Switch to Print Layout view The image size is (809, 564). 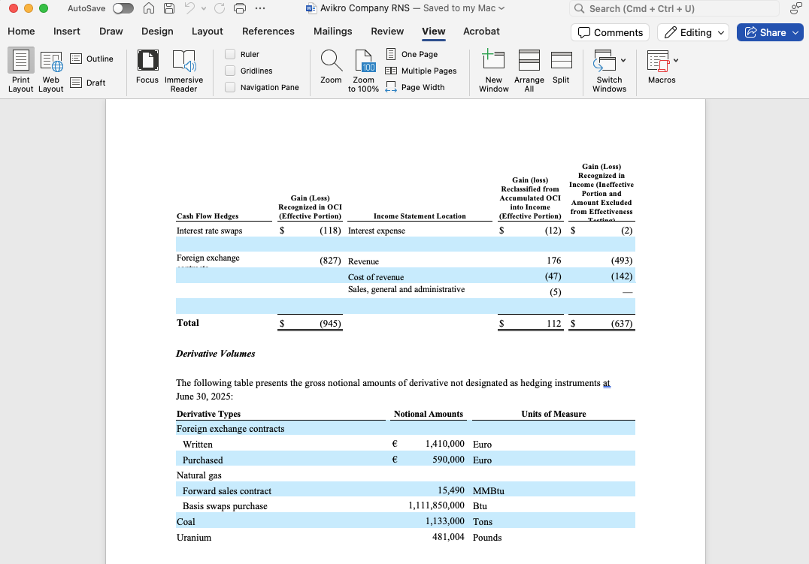tap(20, 71)
